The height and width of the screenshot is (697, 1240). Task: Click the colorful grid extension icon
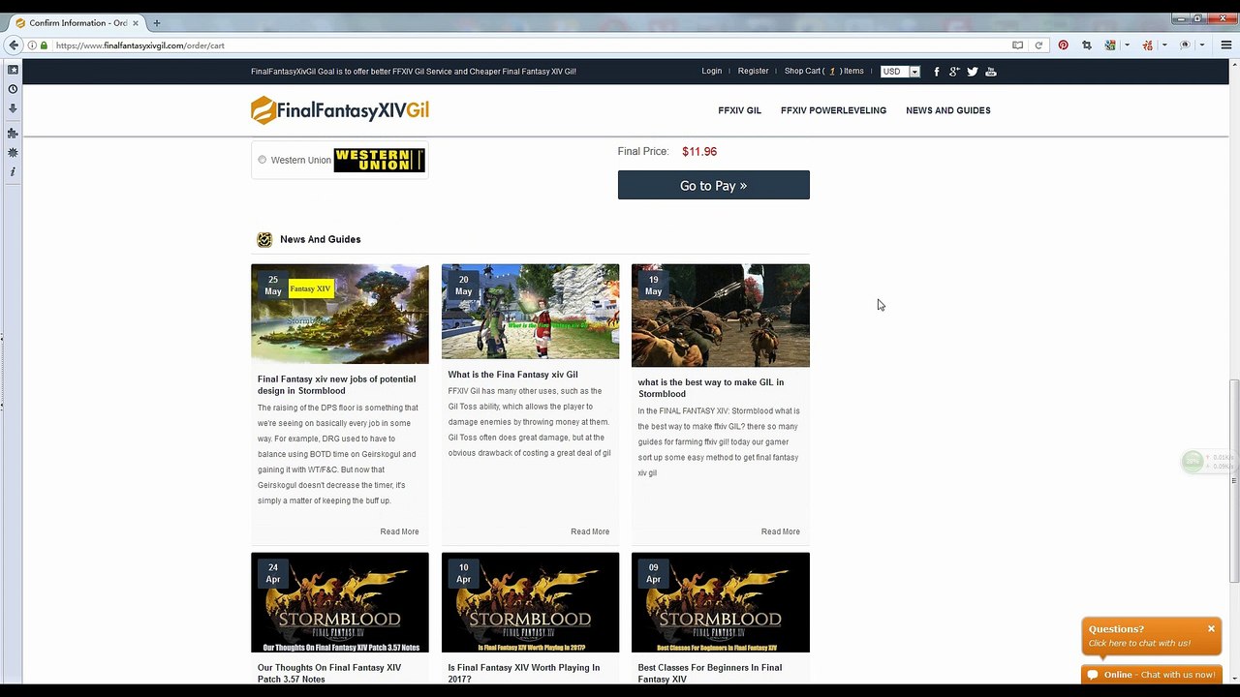[x=1110, y=45]
